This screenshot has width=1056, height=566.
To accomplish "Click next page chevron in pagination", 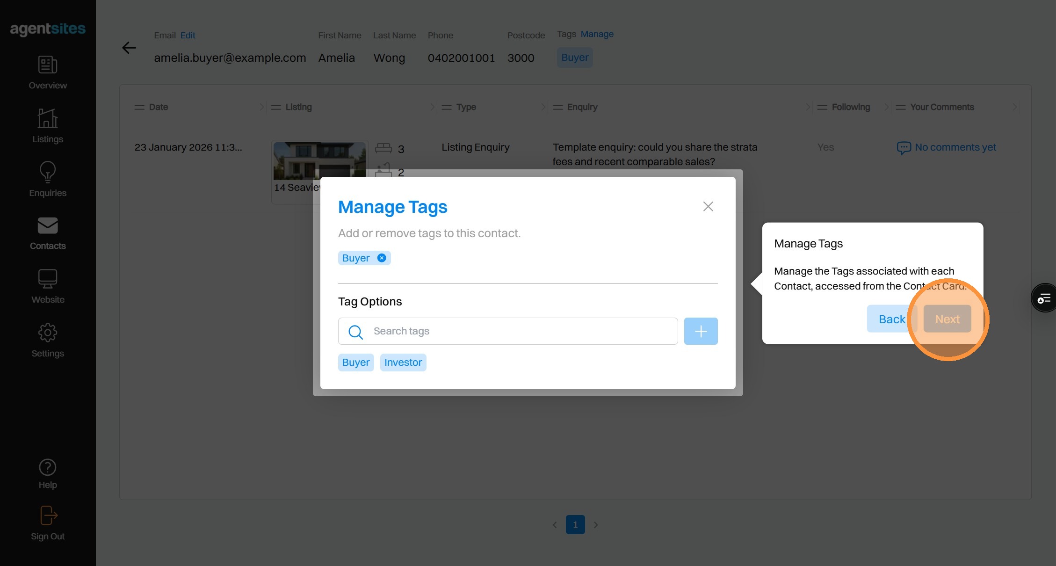I will [x=596, y=525].
